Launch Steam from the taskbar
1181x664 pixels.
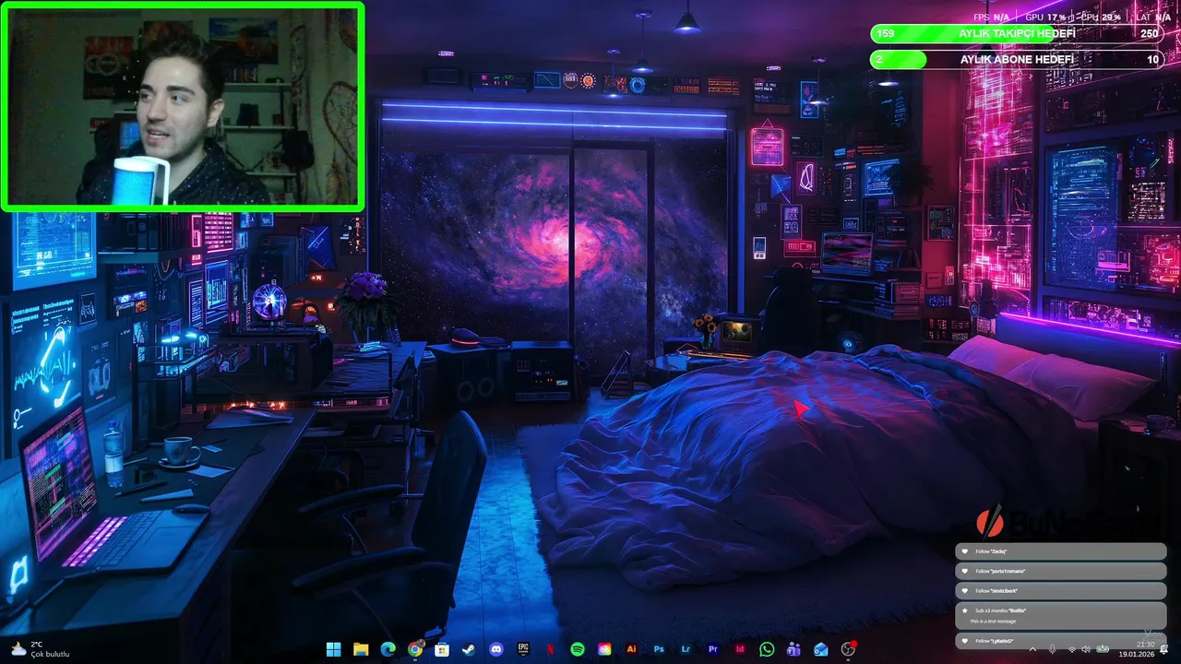pos(469,649)
